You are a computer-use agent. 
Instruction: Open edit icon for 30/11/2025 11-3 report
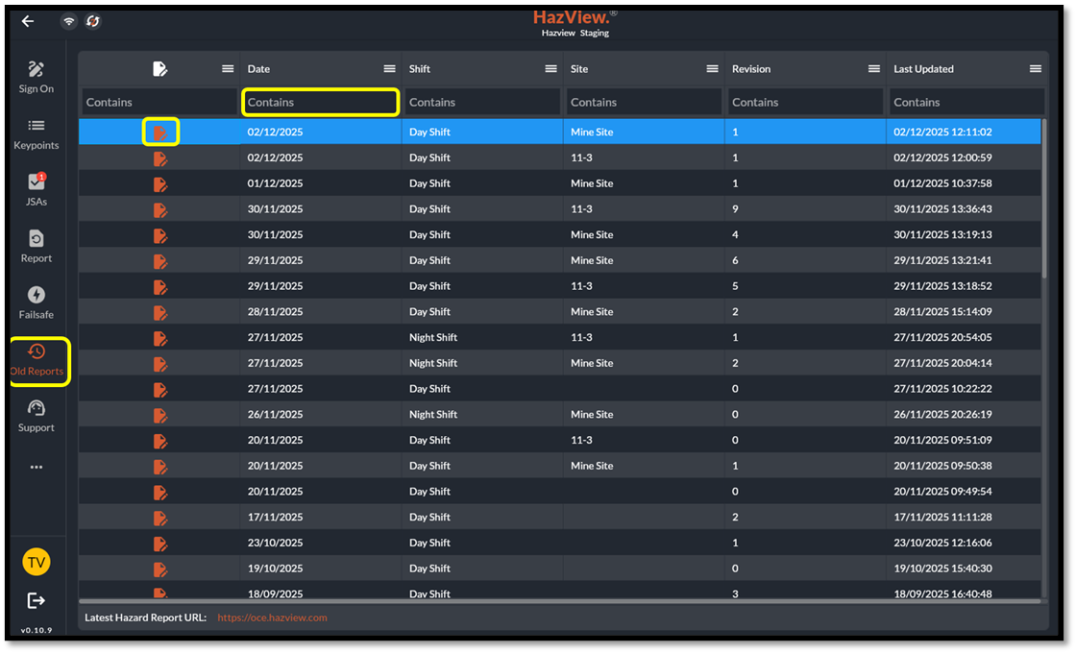pos(160,209)
